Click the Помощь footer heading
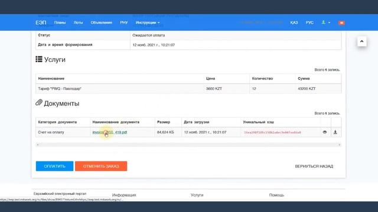 (x=276, y=195)
